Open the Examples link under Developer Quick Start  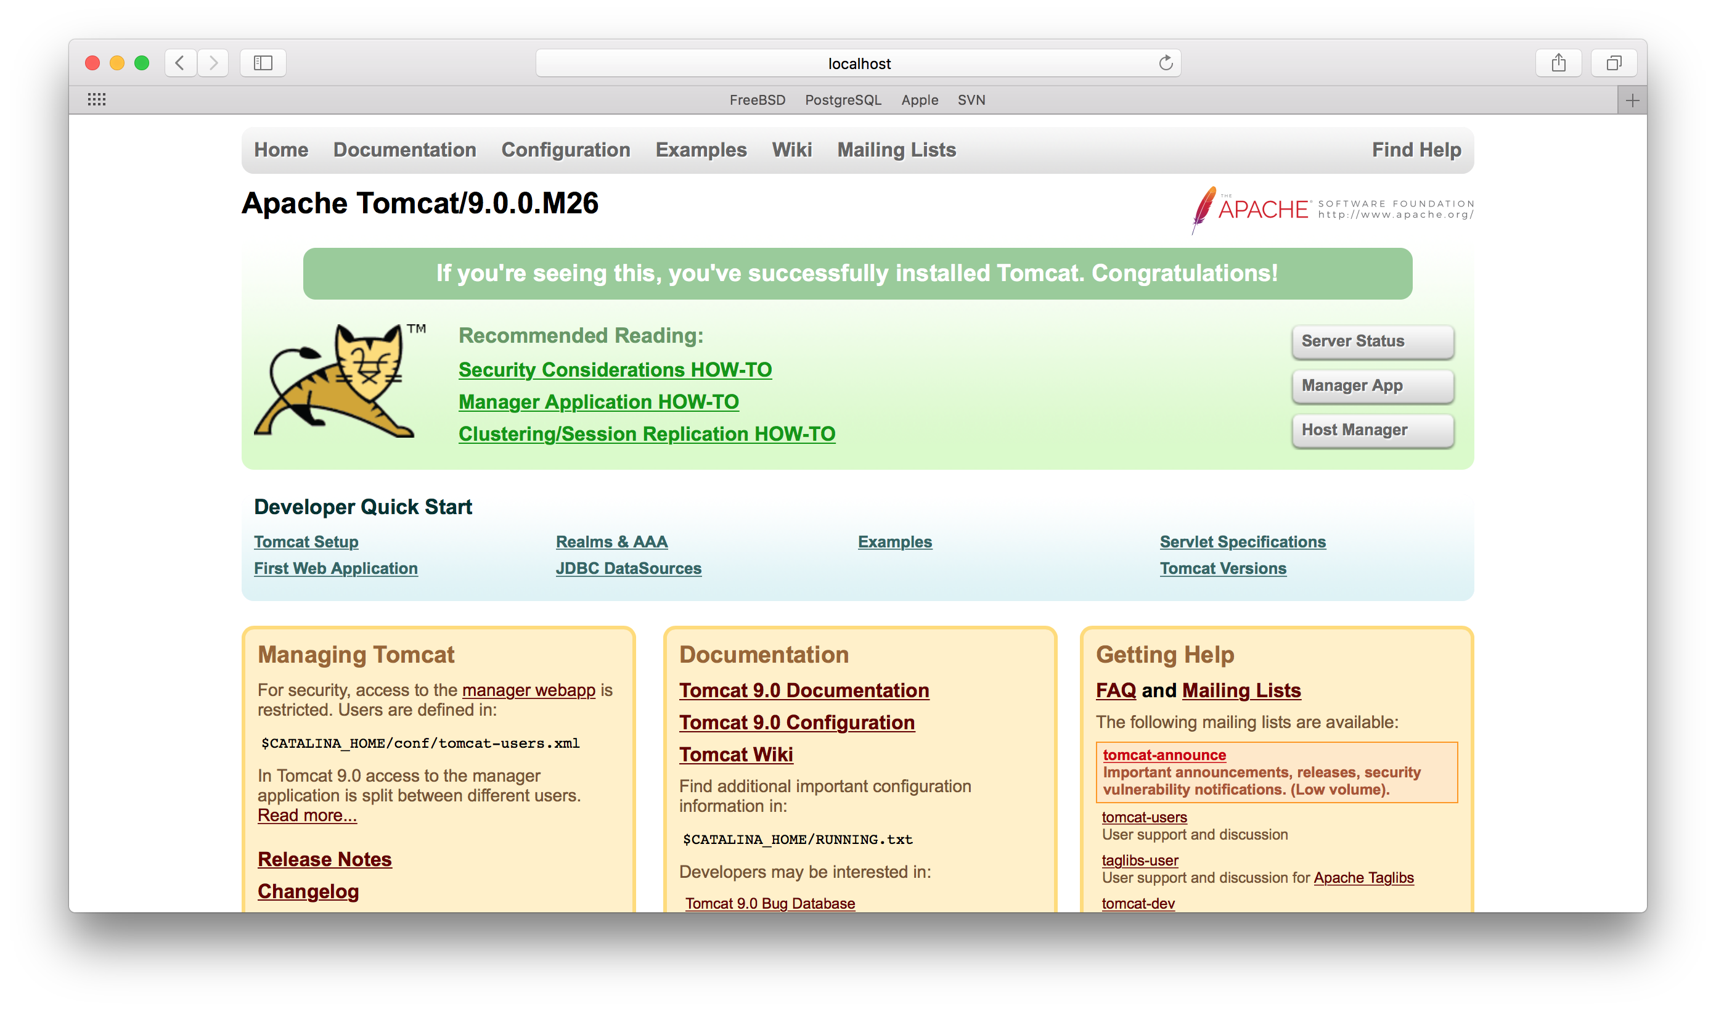pos(895,542)
